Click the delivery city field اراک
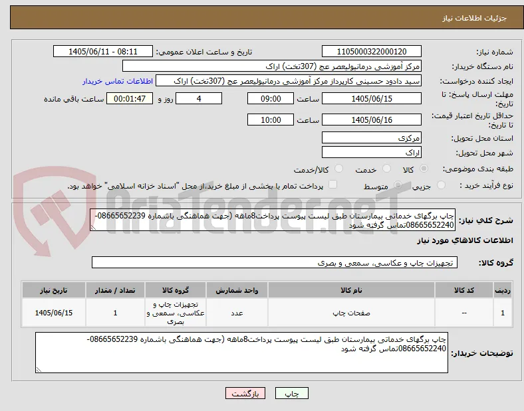 tap(372, 152)
